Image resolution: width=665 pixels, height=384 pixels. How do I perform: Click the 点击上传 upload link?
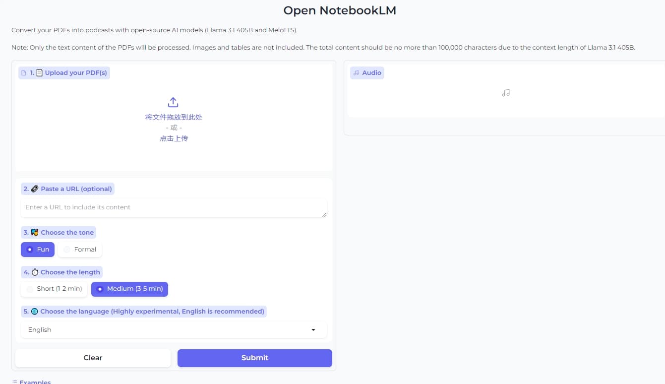click(x=174, y=138)
